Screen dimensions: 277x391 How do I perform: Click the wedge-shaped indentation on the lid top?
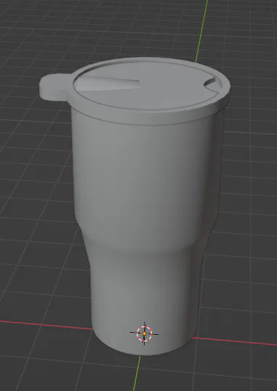pos(107,83)
